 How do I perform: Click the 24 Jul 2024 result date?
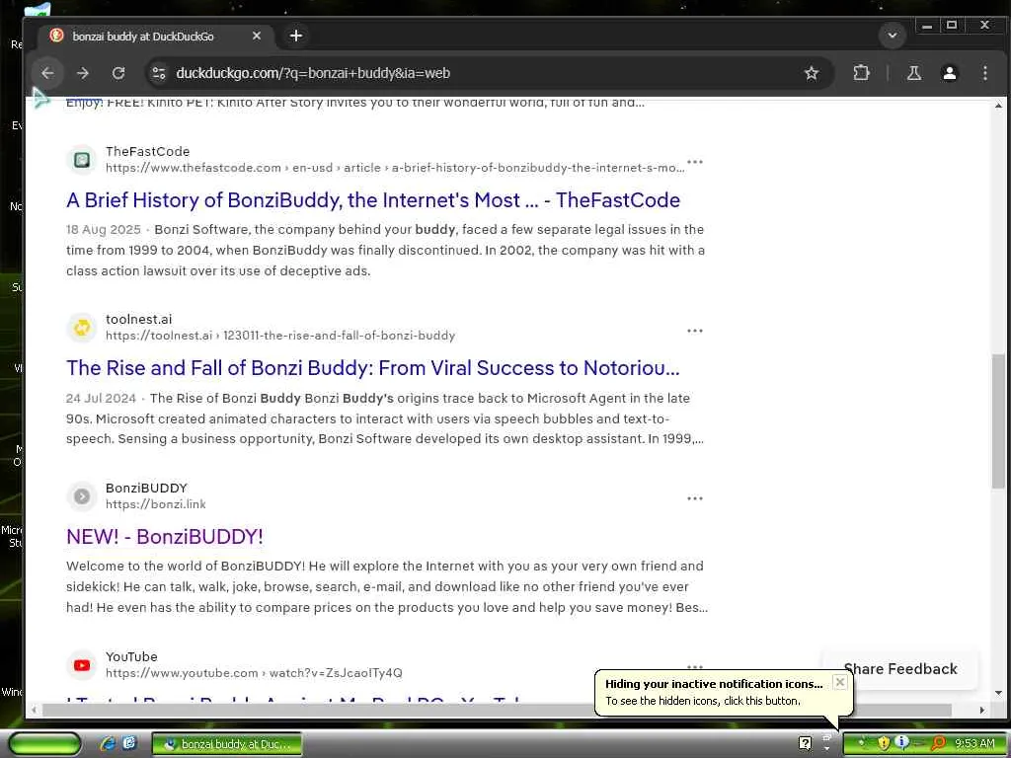101,399
